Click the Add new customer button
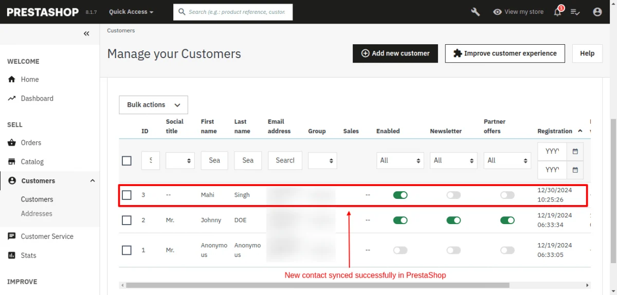This screenshot has width=617, height=295. [395, 53]
